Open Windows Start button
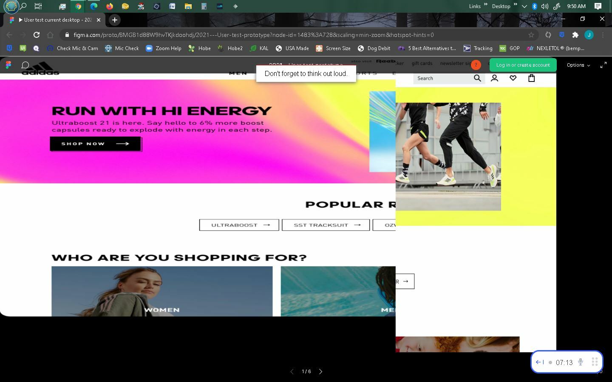Image resolution: width=612 pixels, height=382 pixels. tap(11, 6)
